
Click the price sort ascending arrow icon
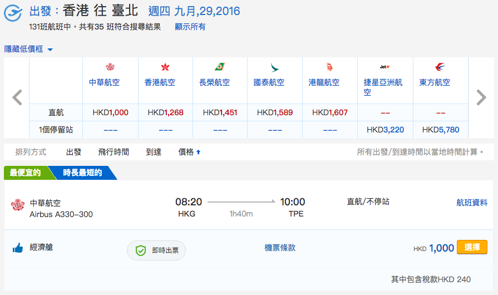pos(198,152)
